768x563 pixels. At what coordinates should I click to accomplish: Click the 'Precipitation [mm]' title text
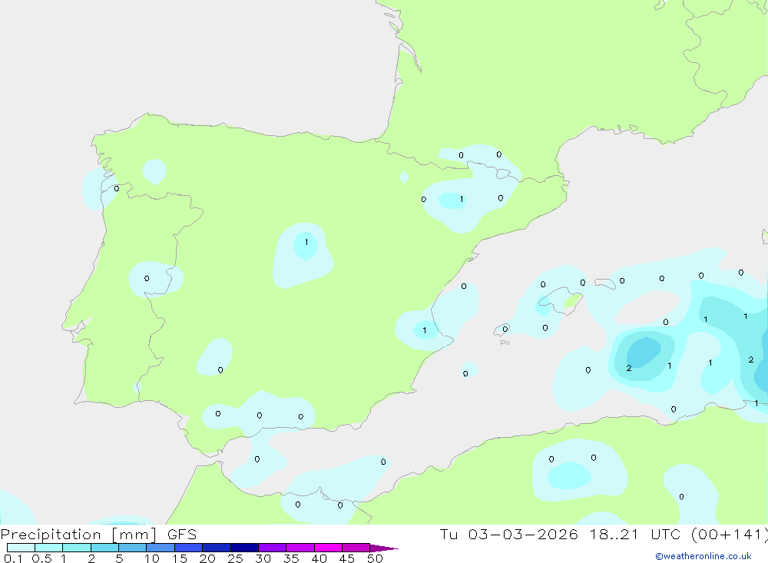click(x=78, y=535)
